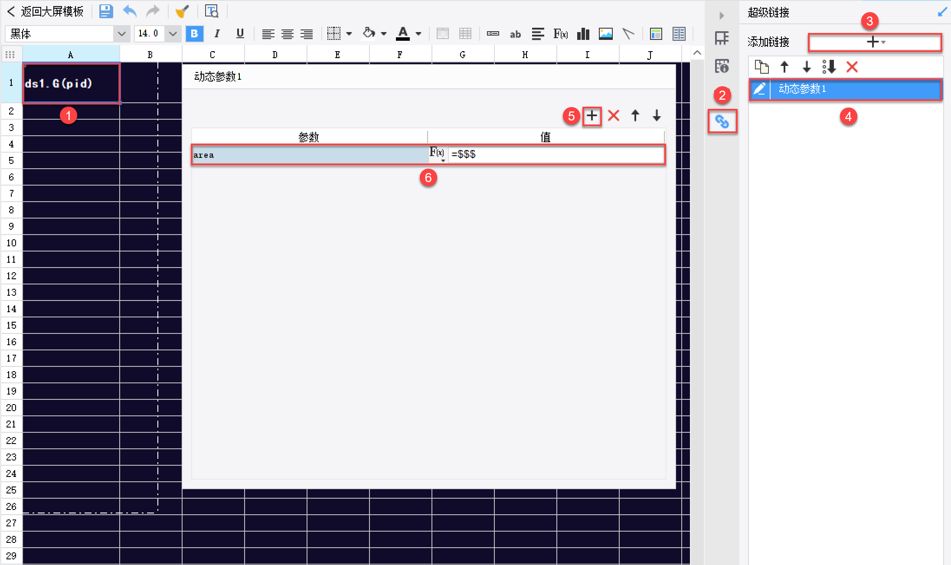This screenshot has height=565, width=951.
Task: Add a new parameter row plus icon
Action: pyautogui.click(x=592, y=116)
